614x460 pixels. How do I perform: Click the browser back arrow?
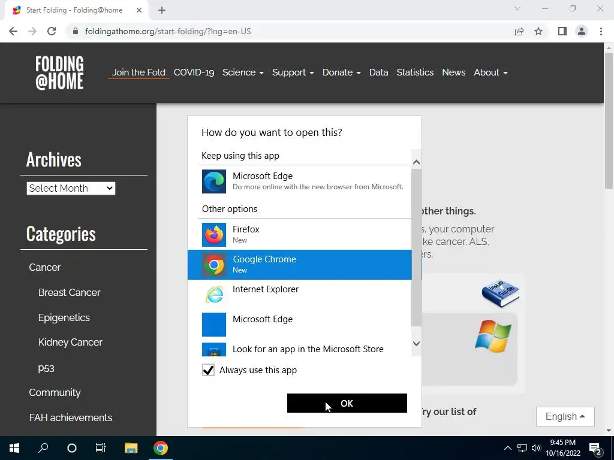pos(13,31)
